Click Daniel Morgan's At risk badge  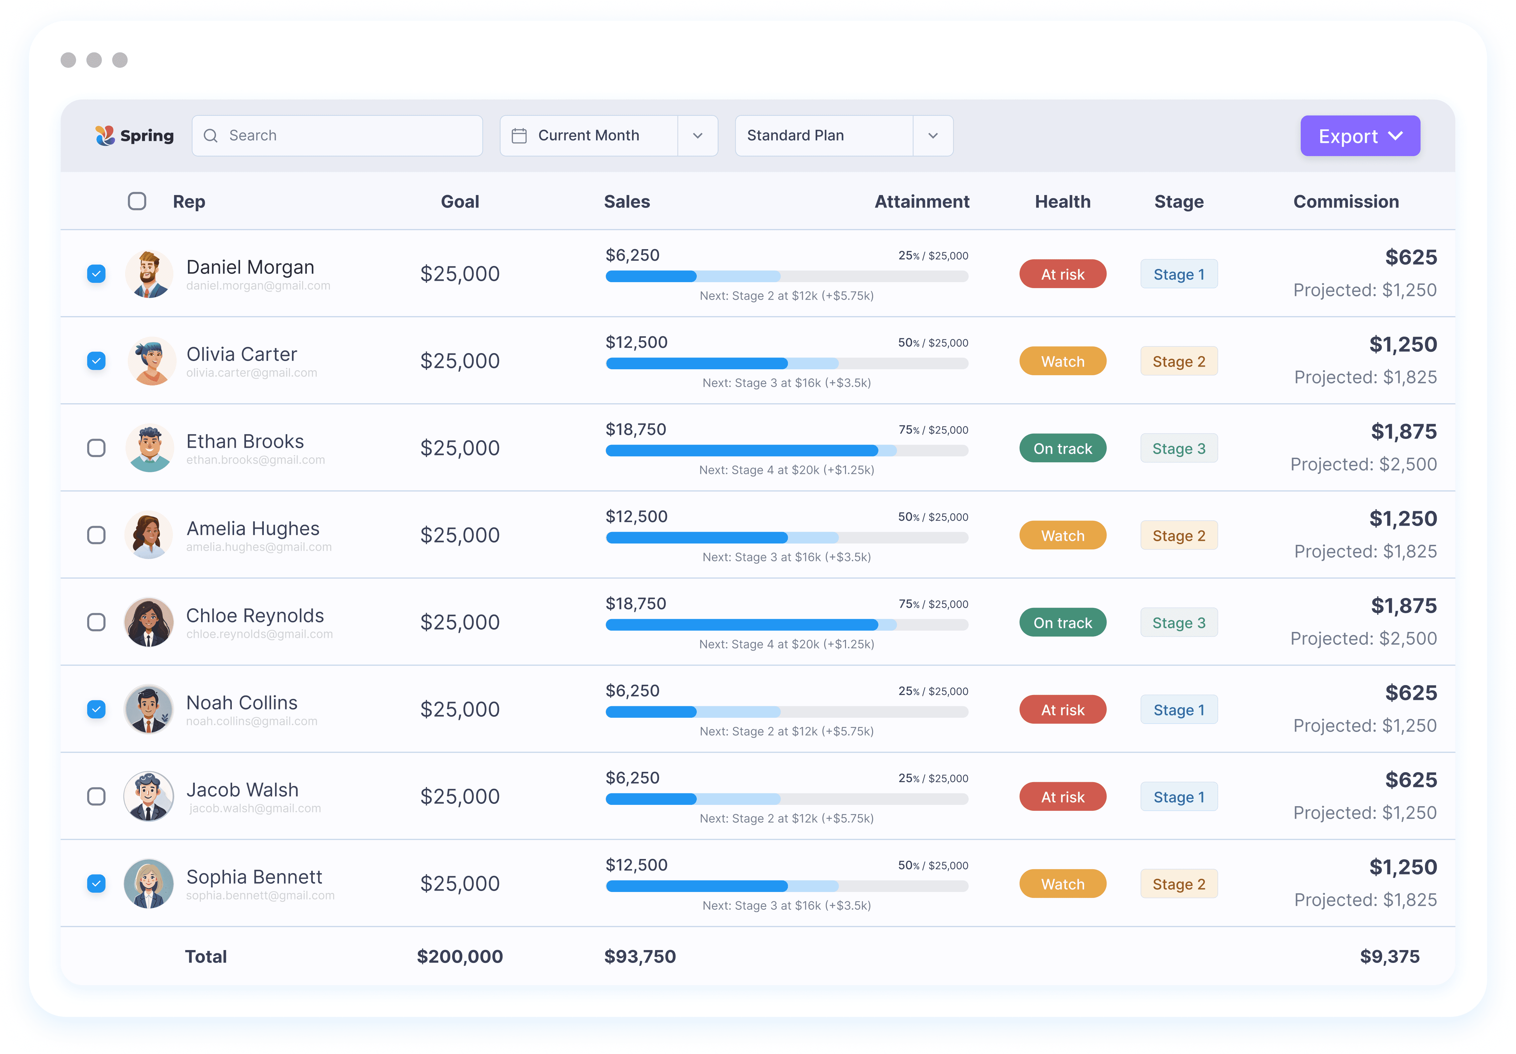1062,275
